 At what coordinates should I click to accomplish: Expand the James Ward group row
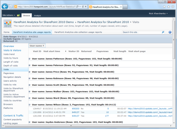coord(29,98)
